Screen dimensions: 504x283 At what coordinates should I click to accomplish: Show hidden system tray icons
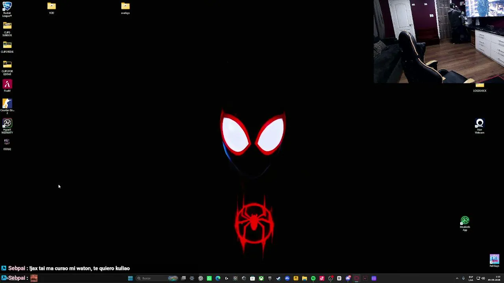(457, 278)
